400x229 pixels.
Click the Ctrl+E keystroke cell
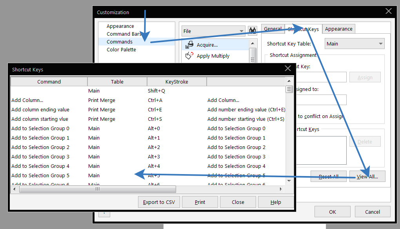tap(155, 110)
